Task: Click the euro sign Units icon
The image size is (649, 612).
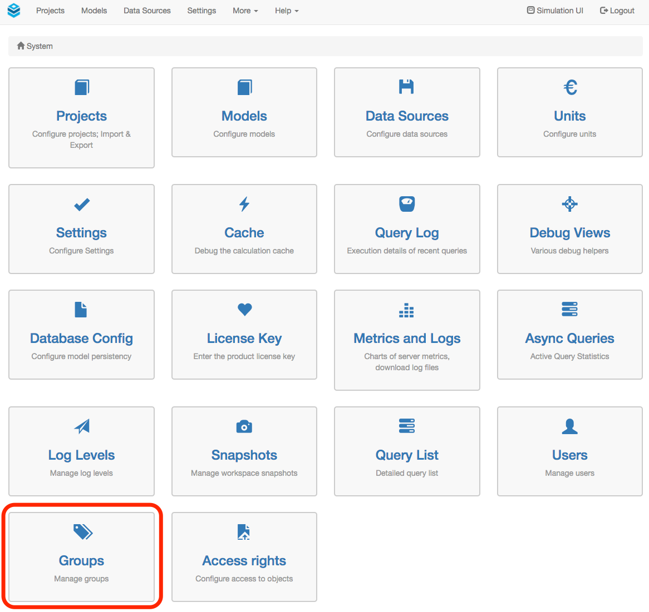Action: [x=570, y=87]
